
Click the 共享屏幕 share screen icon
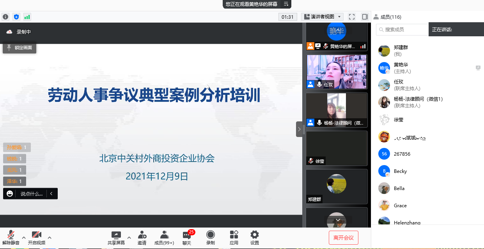click(x=116, y=237)
